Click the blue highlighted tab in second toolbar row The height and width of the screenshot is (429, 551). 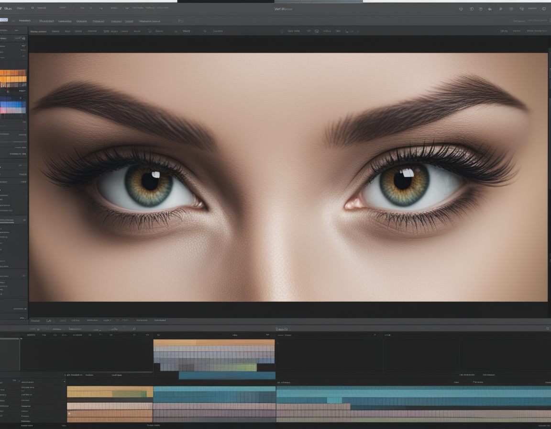coord(3,21)
